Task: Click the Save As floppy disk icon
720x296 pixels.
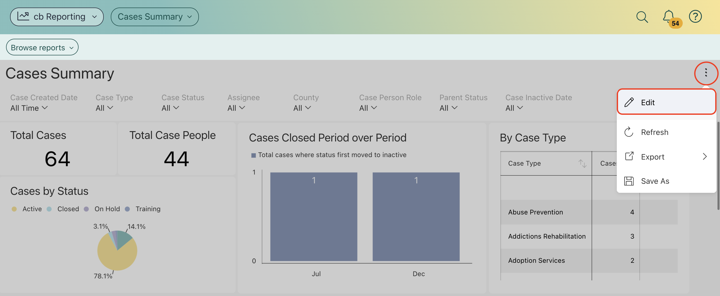Action: 629,181
